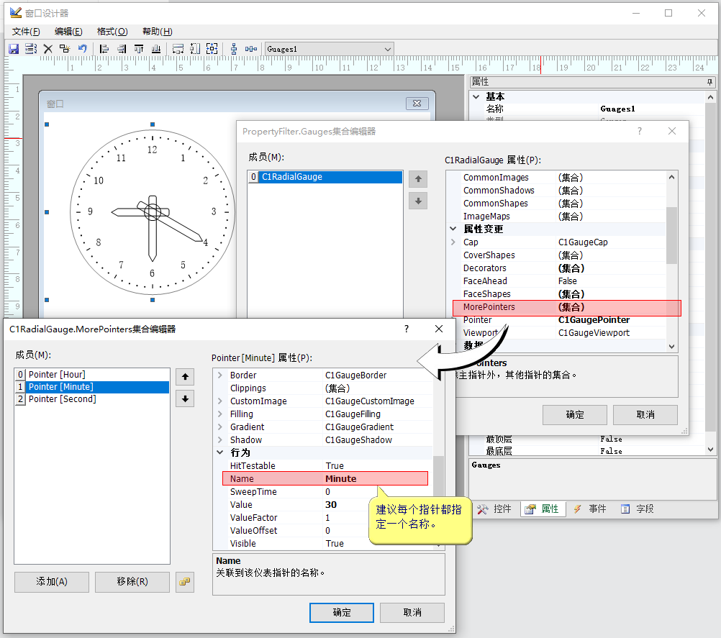This screenshot has height=638, width=721.
Task: Click the Align Left edges toolbar icon
Action: click(104, 49)
